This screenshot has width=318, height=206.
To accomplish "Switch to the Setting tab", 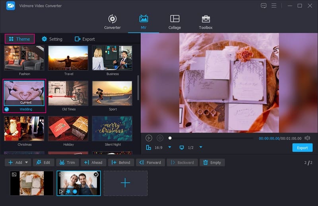I will click(52, 39).
